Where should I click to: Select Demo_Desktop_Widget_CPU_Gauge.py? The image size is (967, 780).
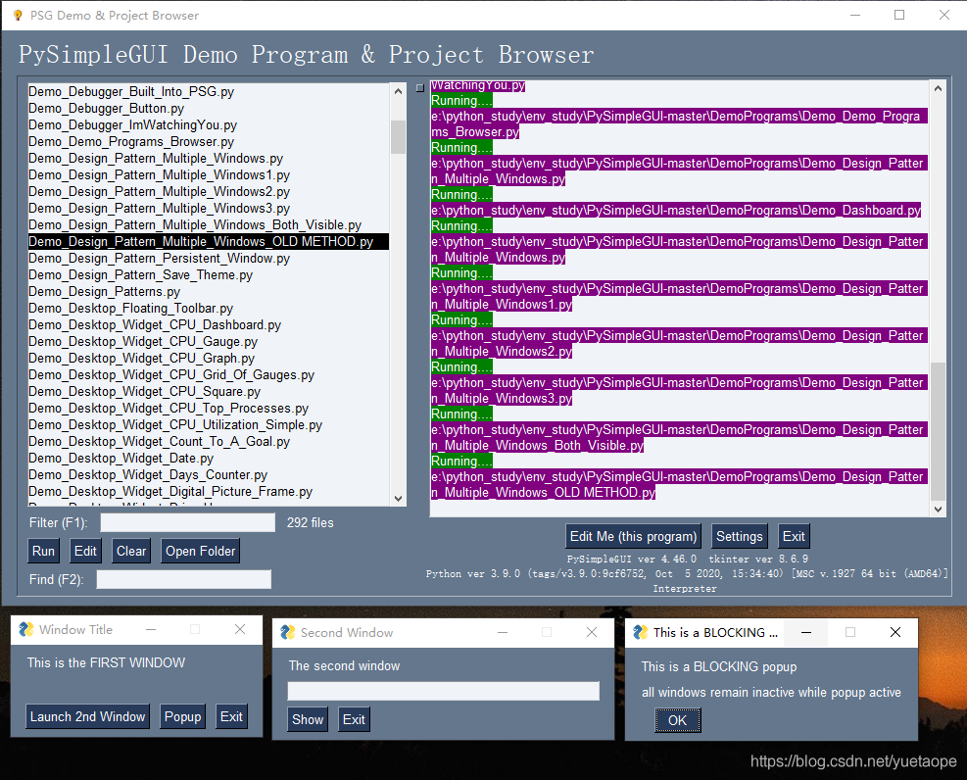(x=209, y=341)
